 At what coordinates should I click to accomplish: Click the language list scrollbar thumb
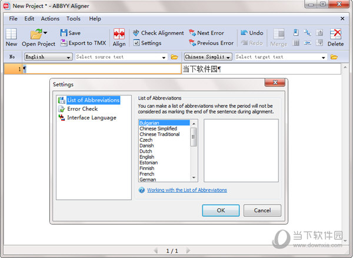pyautogui.click(x=194, y=137)
